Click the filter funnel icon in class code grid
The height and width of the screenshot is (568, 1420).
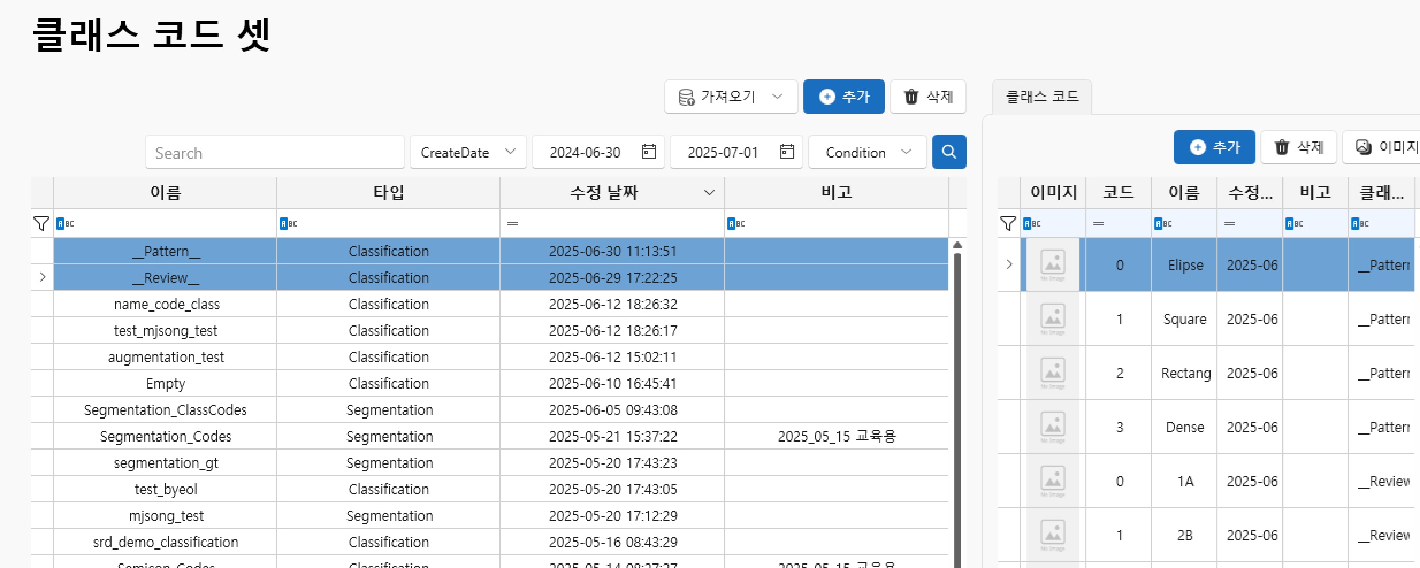click(x=1007, y=224)
